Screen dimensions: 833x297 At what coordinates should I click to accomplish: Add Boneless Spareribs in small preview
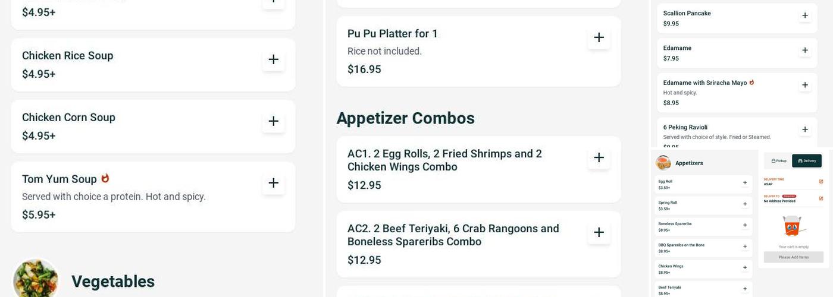click(744, 226)
